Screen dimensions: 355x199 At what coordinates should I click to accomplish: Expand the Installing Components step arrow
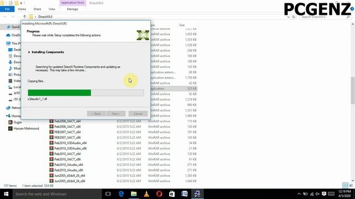tap(29, 52)
